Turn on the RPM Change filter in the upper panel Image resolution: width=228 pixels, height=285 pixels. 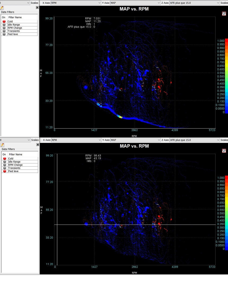[4, 28]
